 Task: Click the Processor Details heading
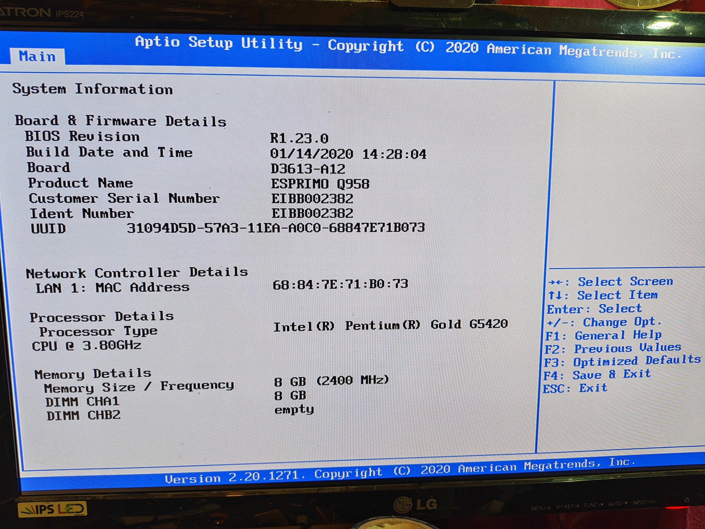tap(102, 316)
